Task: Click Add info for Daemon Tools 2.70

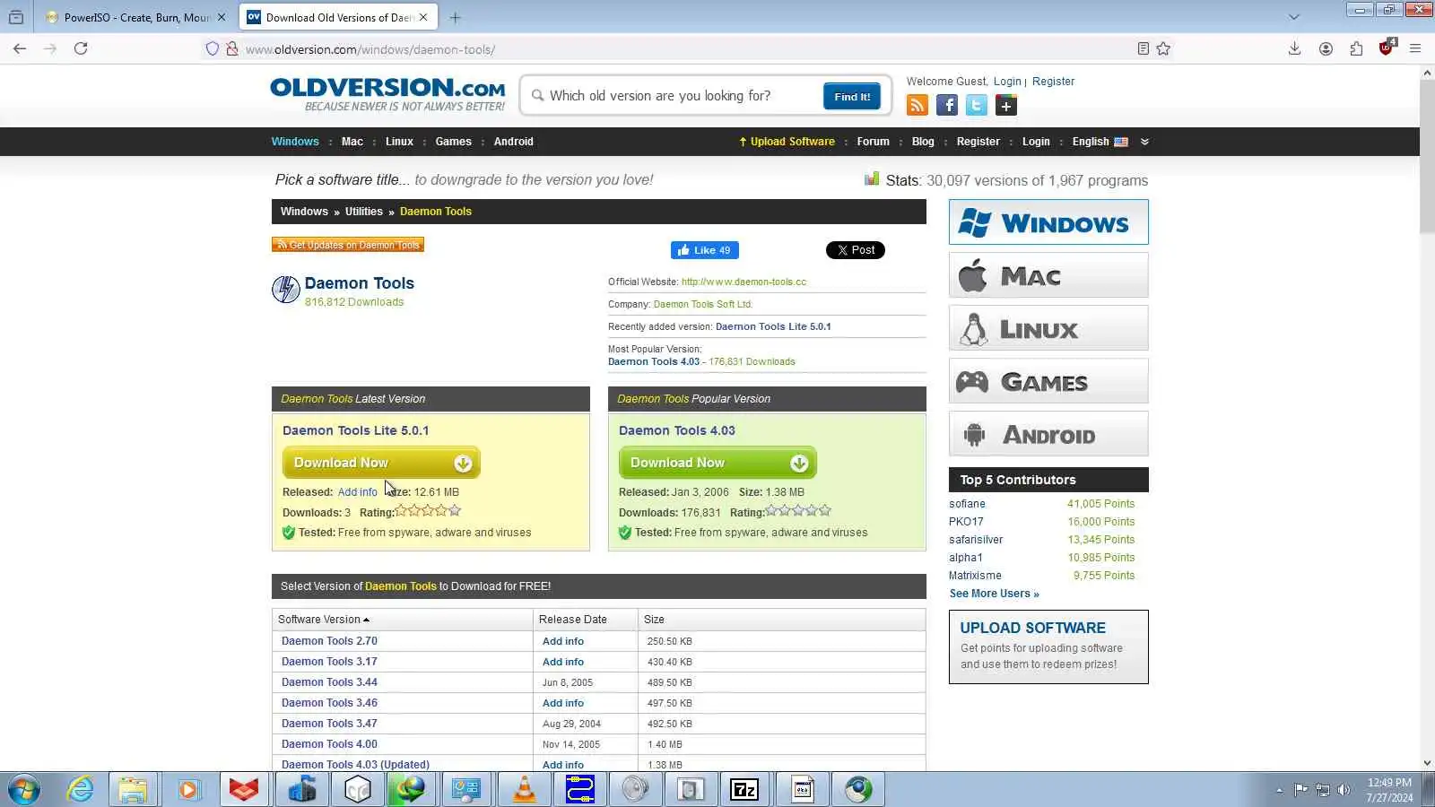Action: [563, 641]
